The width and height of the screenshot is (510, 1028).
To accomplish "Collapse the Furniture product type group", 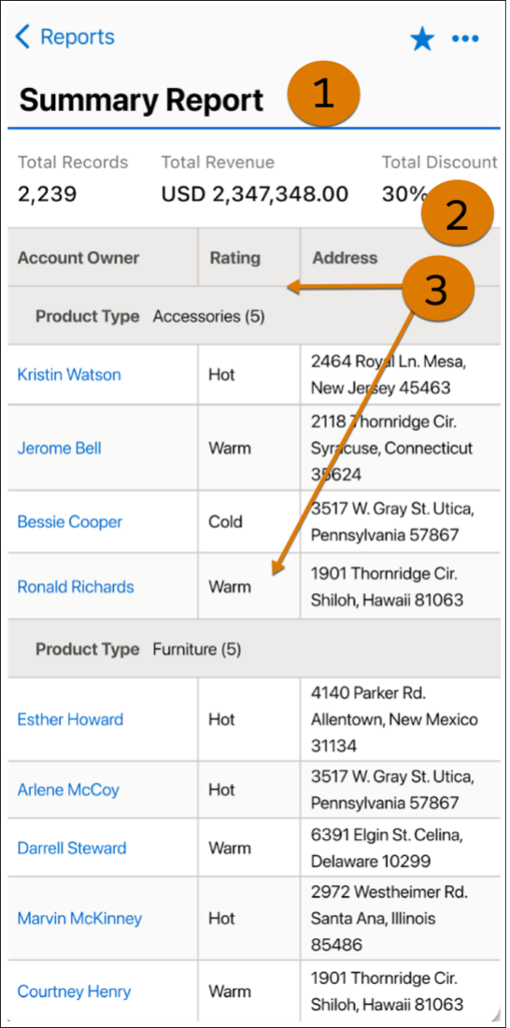I will [254, 650].
